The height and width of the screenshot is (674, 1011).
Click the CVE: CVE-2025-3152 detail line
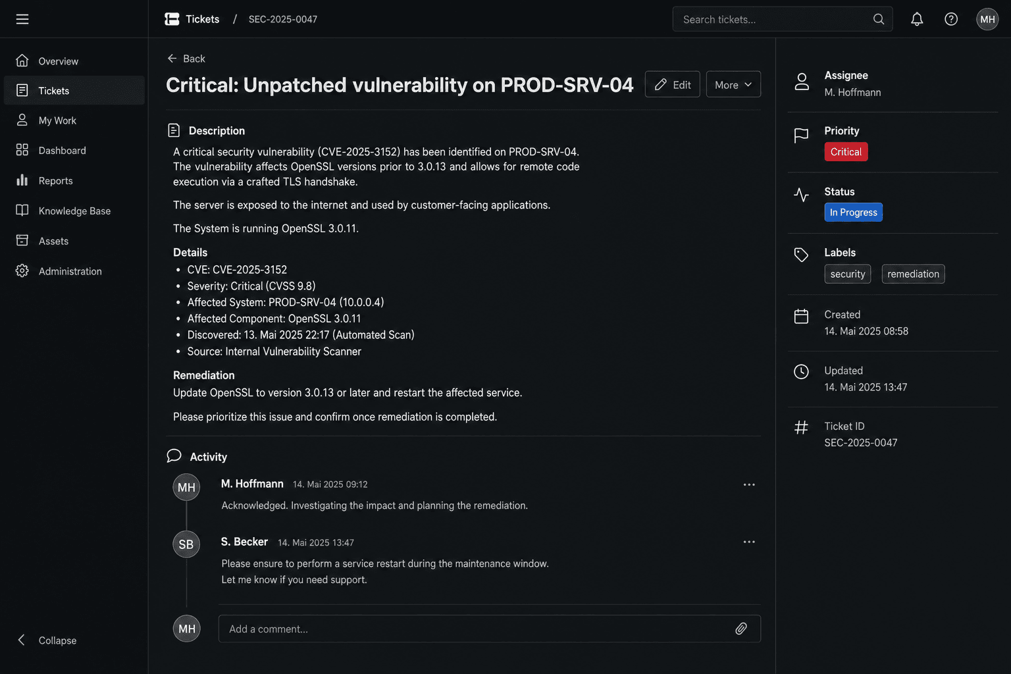coord(237,269)
